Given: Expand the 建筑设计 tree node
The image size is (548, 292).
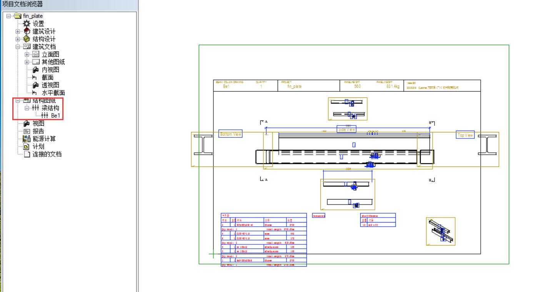Looking at the screenshot, I should click(x=18, y=31).
